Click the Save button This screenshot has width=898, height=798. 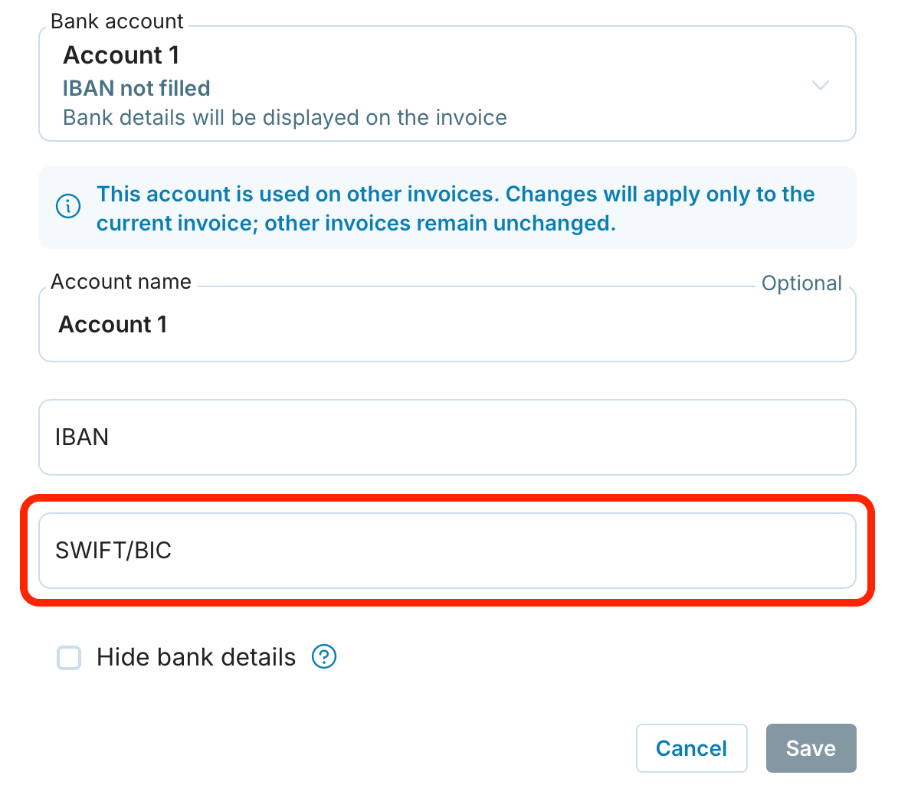point(811,748)
